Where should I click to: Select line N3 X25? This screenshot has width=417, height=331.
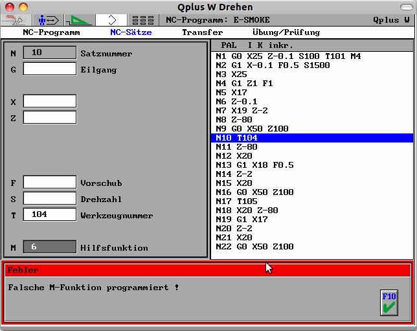pos(312,74)
